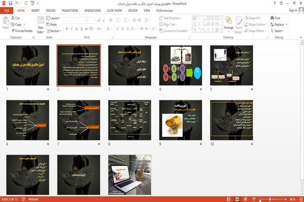Apply Bold formatting
Viewport: 304px width, 202px height.
pyautogui.click(x=67, y=29)
